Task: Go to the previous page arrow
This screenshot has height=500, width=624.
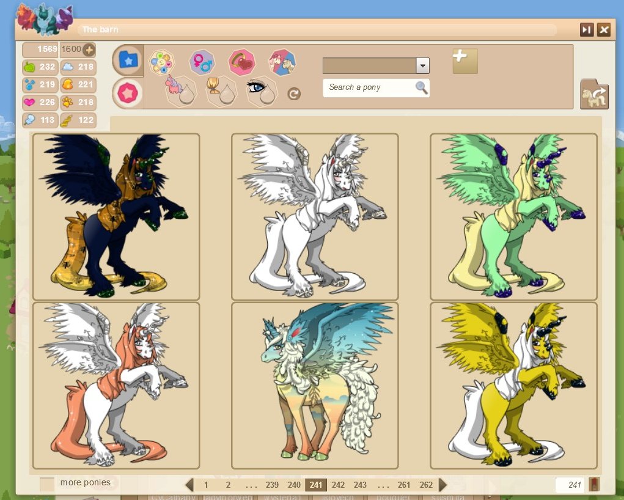Action: pos(189,485)
